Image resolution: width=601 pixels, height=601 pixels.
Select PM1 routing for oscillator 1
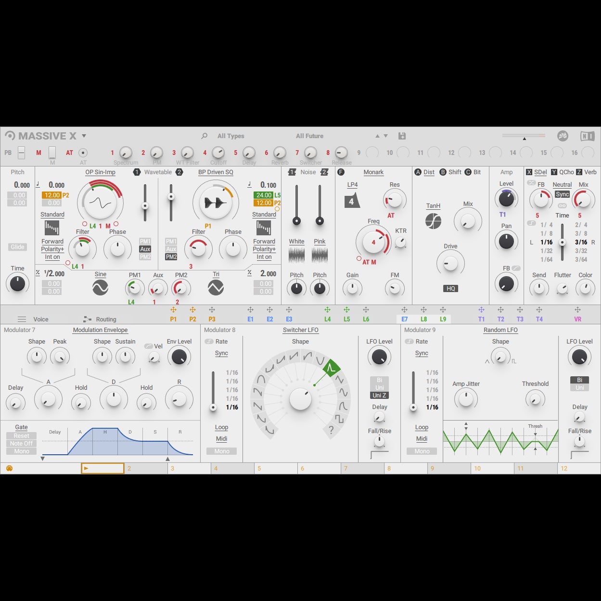145,242
